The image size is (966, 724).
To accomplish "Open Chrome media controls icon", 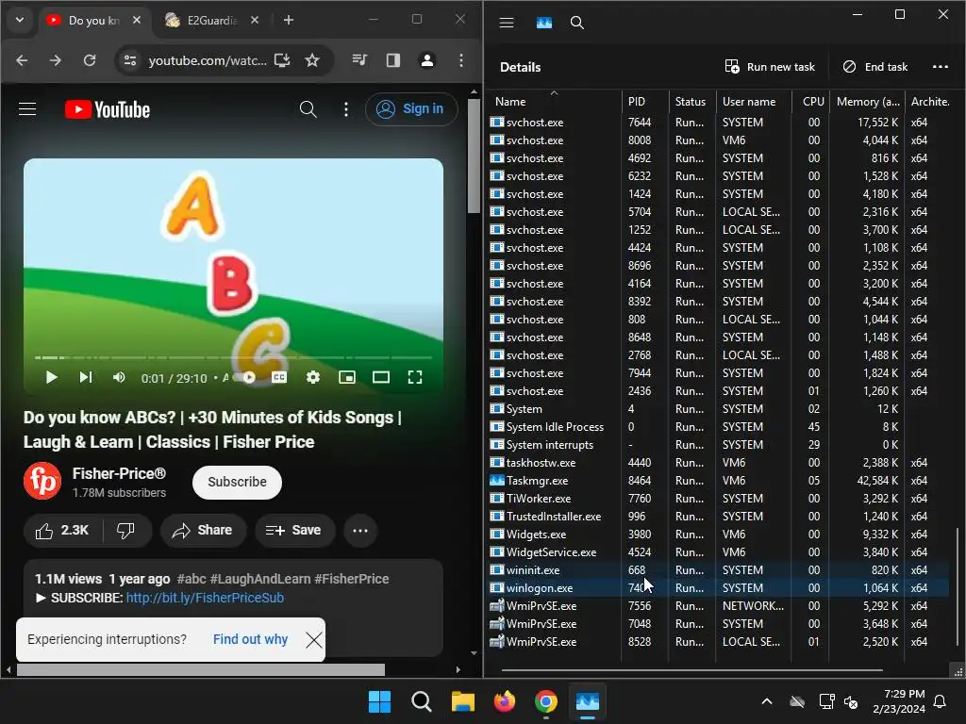I will [x=359, y=60].
